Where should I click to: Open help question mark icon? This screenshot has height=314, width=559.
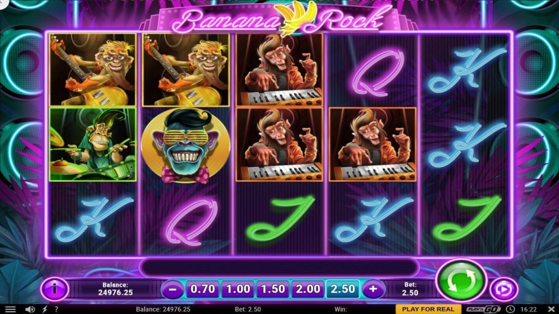coord(56,310)
